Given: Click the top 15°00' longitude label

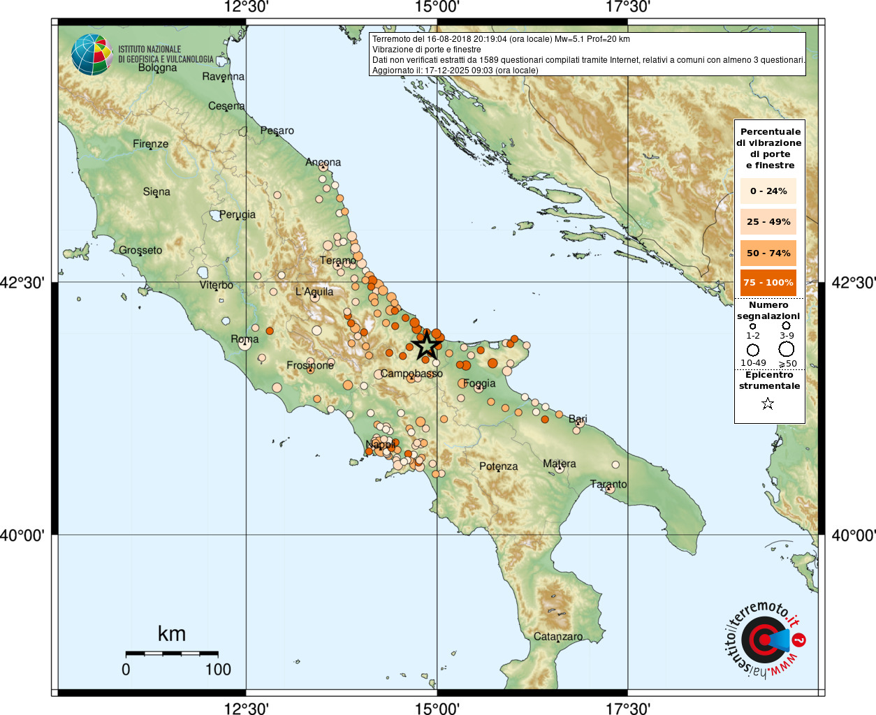Looking at the screenshot, I should [437, 7].
